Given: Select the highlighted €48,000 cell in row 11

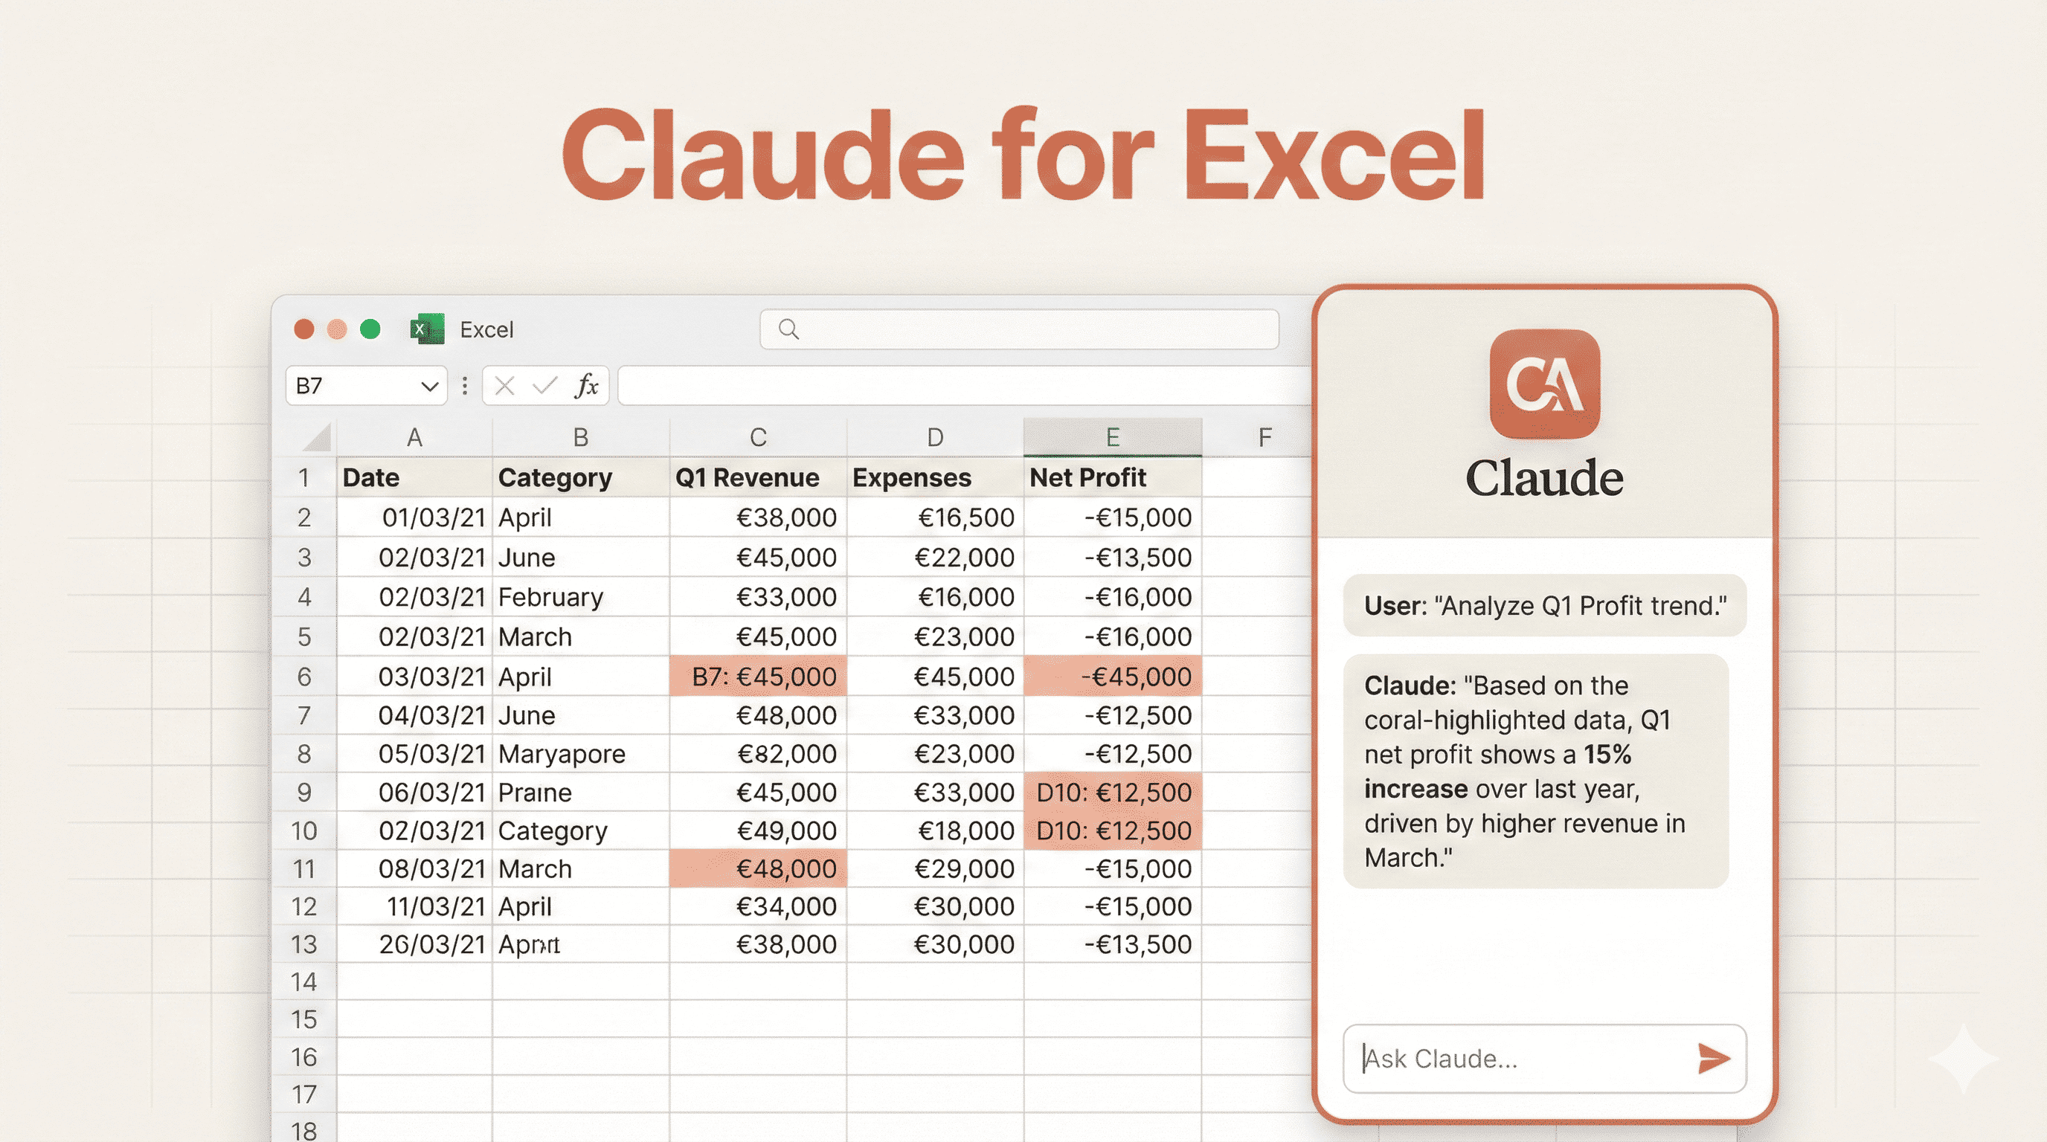Looking at the screenshot, I should pyautogui.click(x=757, y=869).
